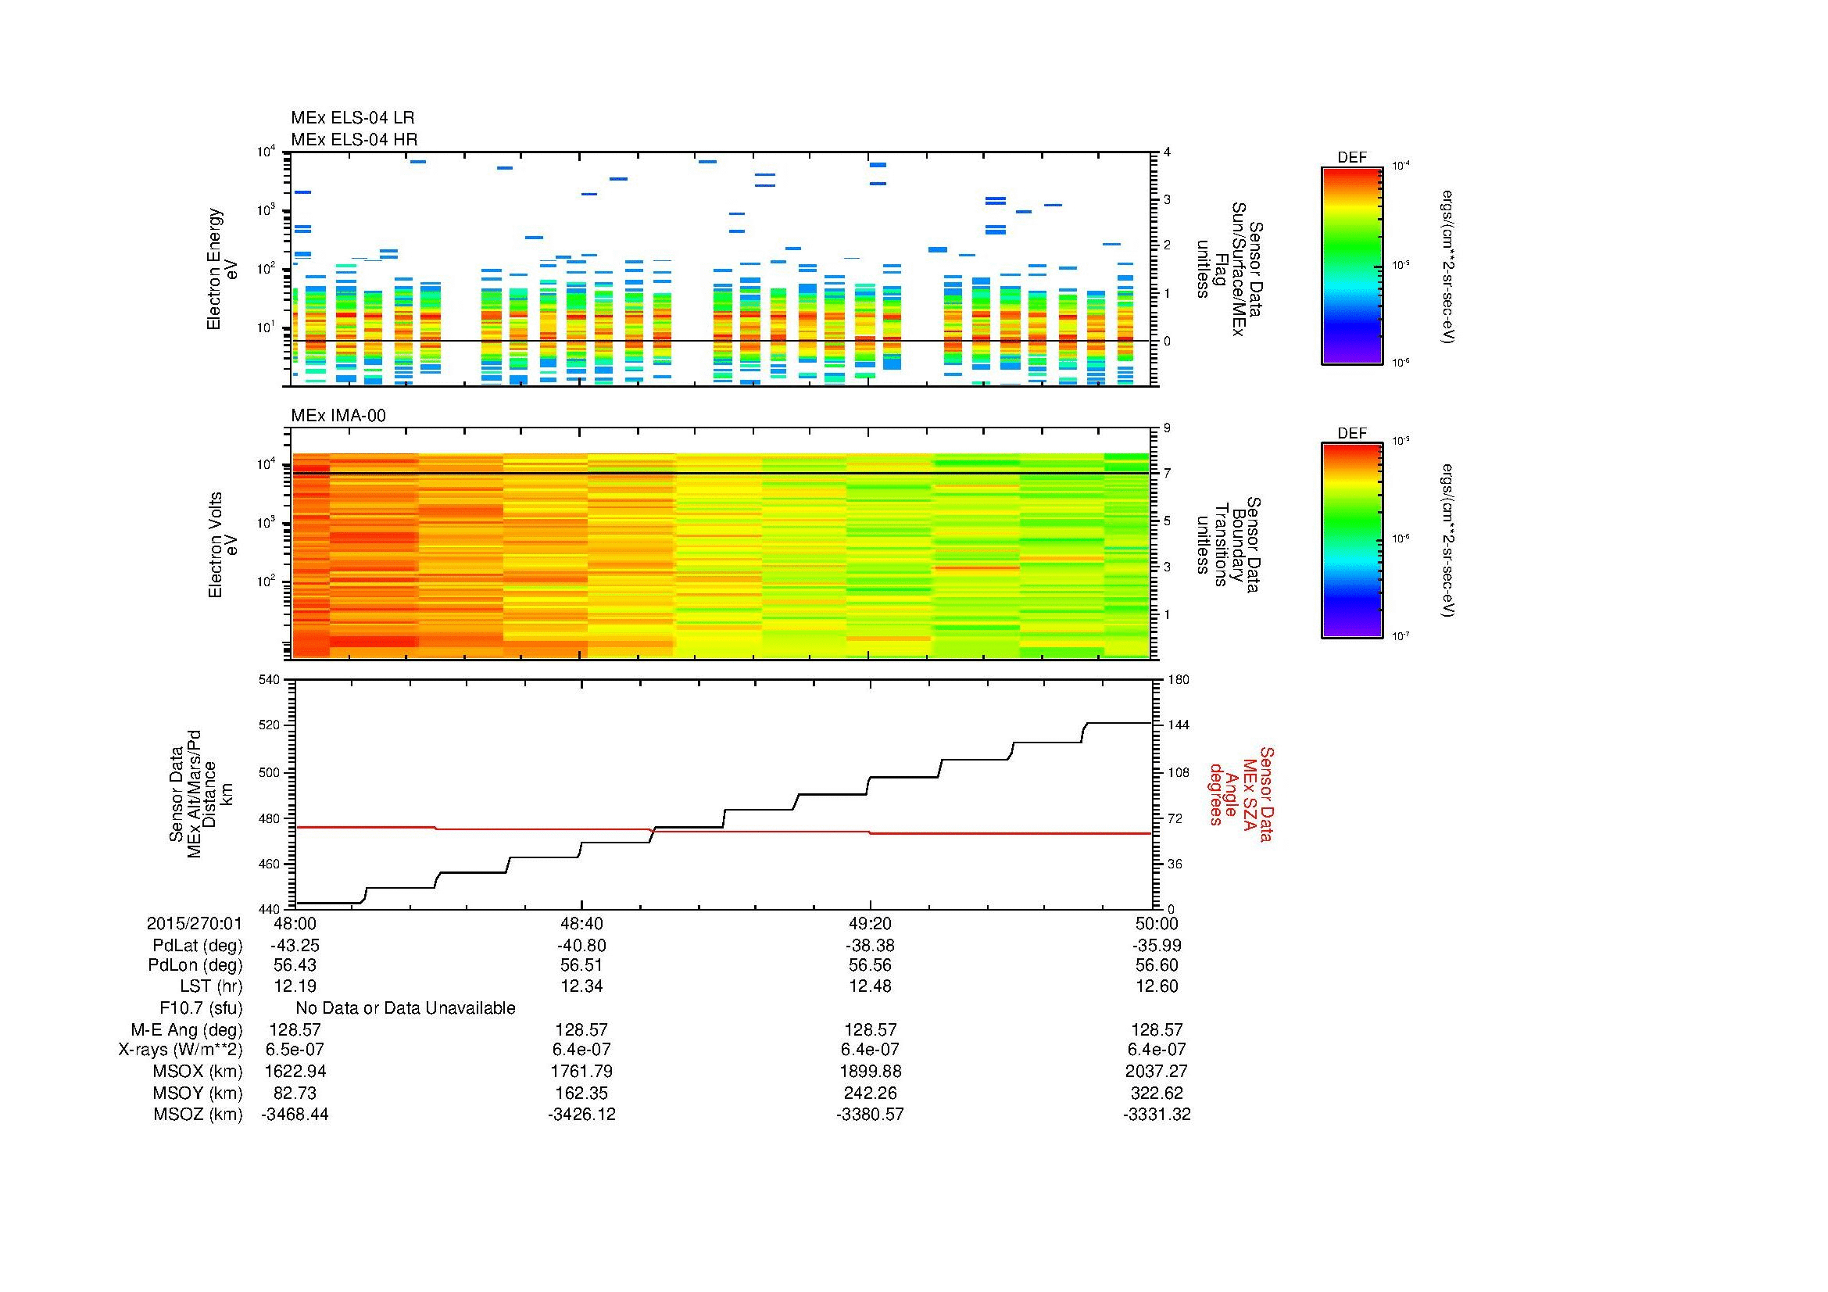Click the LST value '12.48'
1828x1292 pixels.
pyautogui.click(x=870, y=986)
